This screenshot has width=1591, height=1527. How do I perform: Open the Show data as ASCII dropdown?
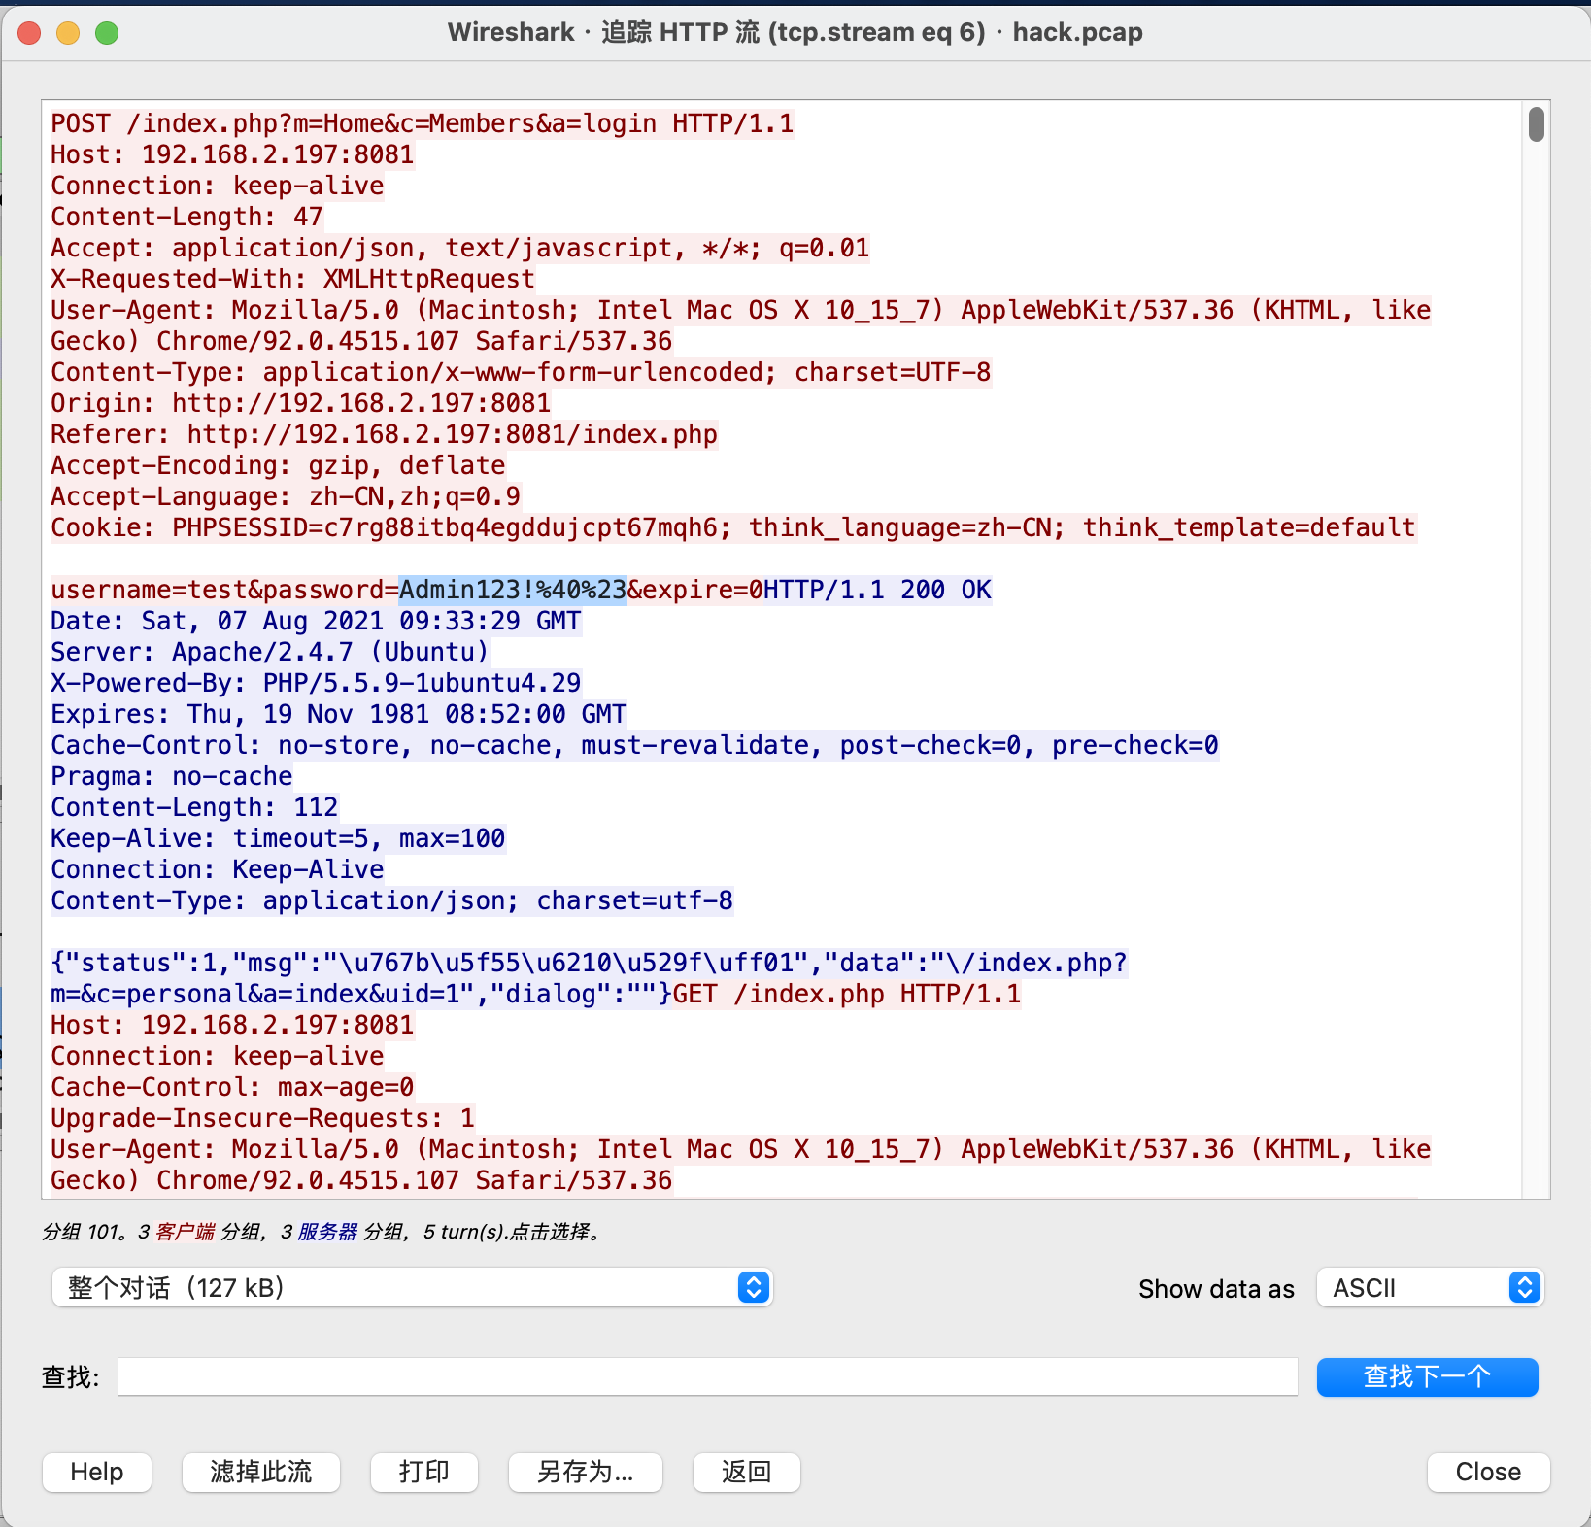coord(1430,1287)
